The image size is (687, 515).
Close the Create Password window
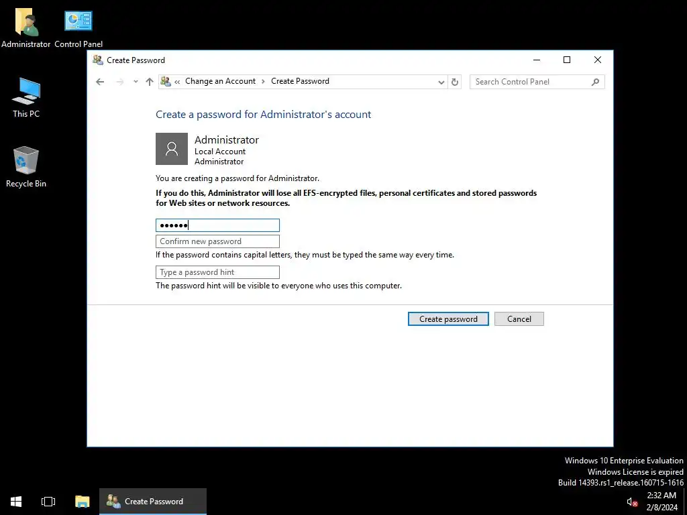(598, 60)
